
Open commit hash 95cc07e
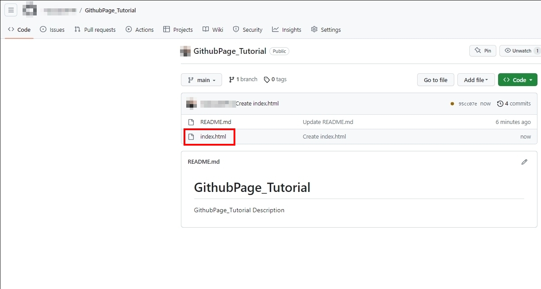(468, 104)
